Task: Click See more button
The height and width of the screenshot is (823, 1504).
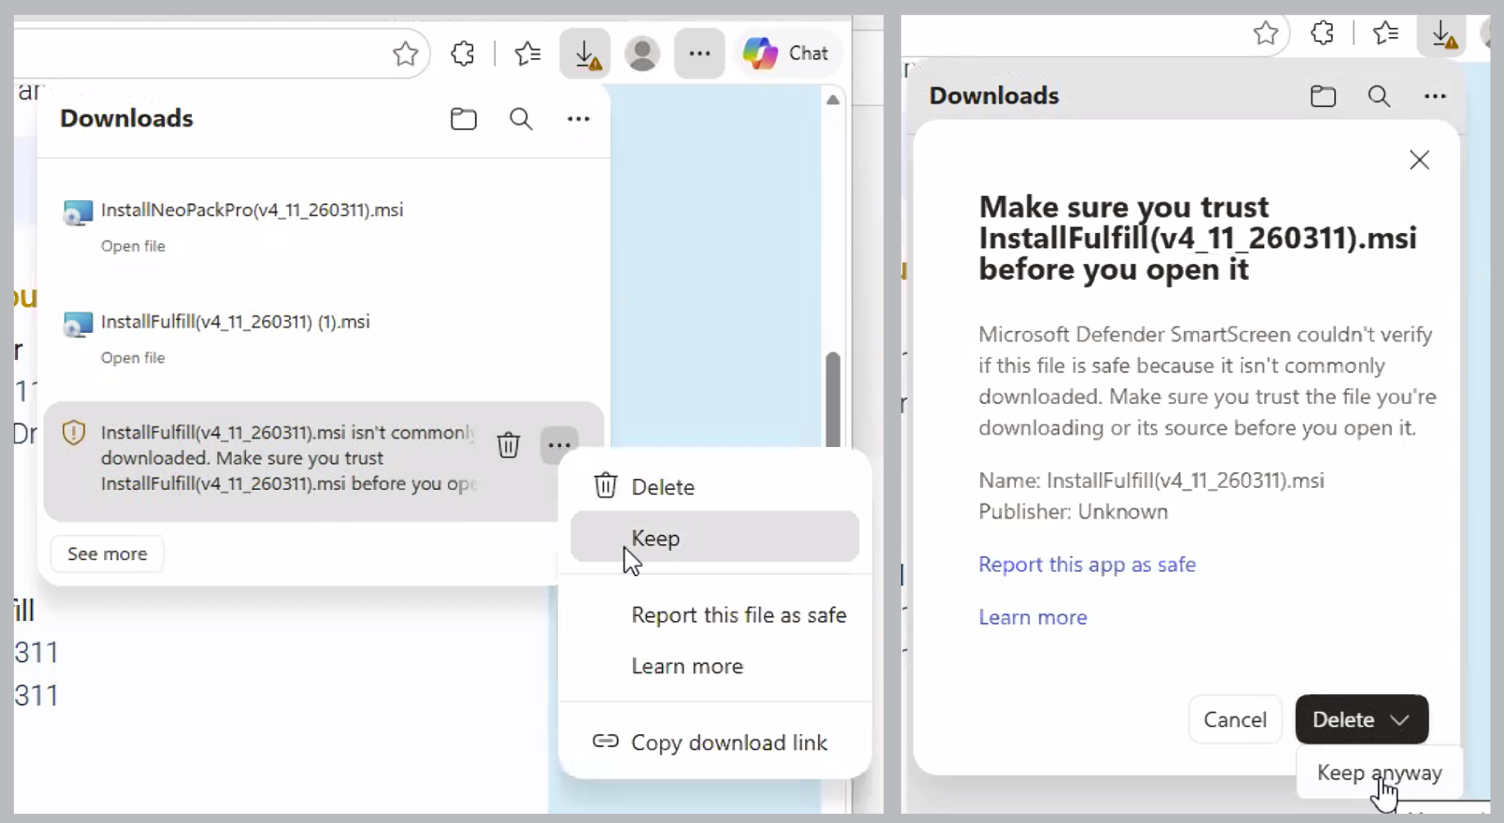Action: pyautogui.click(x=107, y=554)
